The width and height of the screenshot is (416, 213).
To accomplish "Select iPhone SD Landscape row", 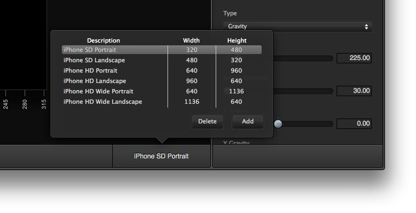I will (161, 60).
